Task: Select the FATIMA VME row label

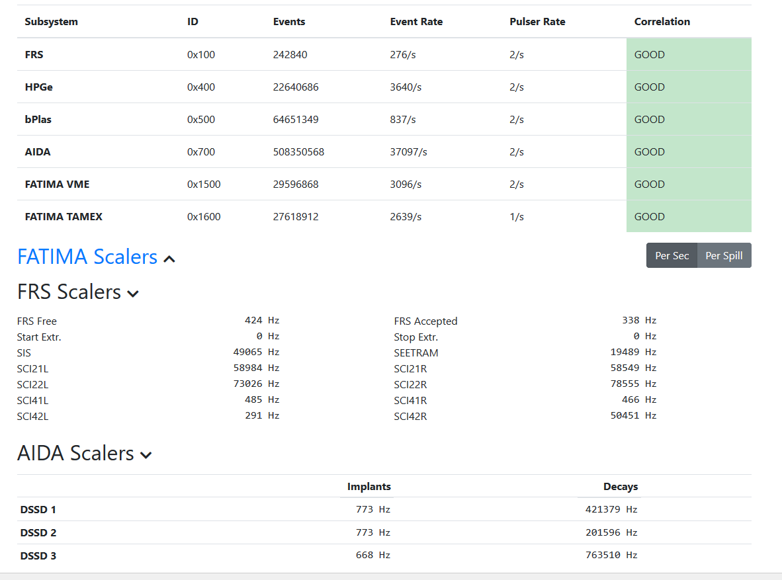Action: [58, 184]
